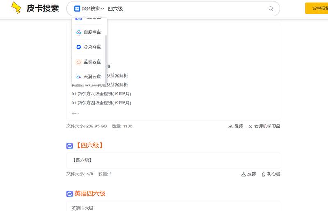Select 百度网盘 from the dropdown list
The image size is (328, 211).
[88, 32]
